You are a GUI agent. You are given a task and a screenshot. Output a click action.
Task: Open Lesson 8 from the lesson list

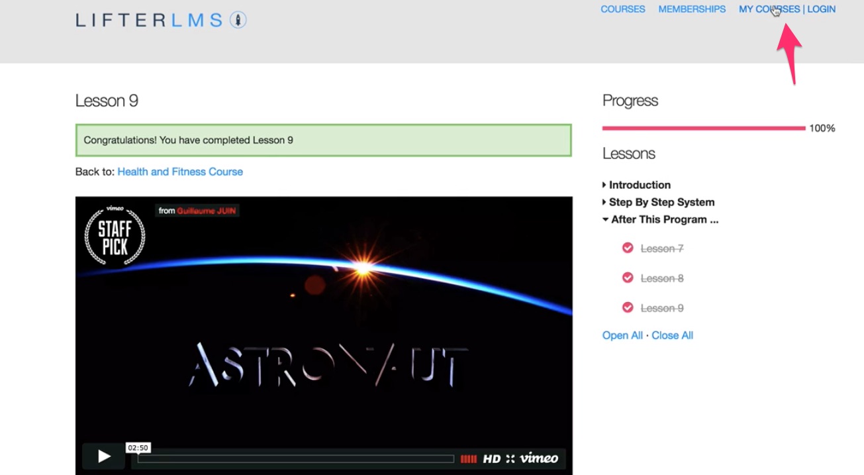point(662,278)
